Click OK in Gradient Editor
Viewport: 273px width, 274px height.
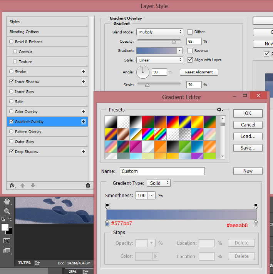248,113
